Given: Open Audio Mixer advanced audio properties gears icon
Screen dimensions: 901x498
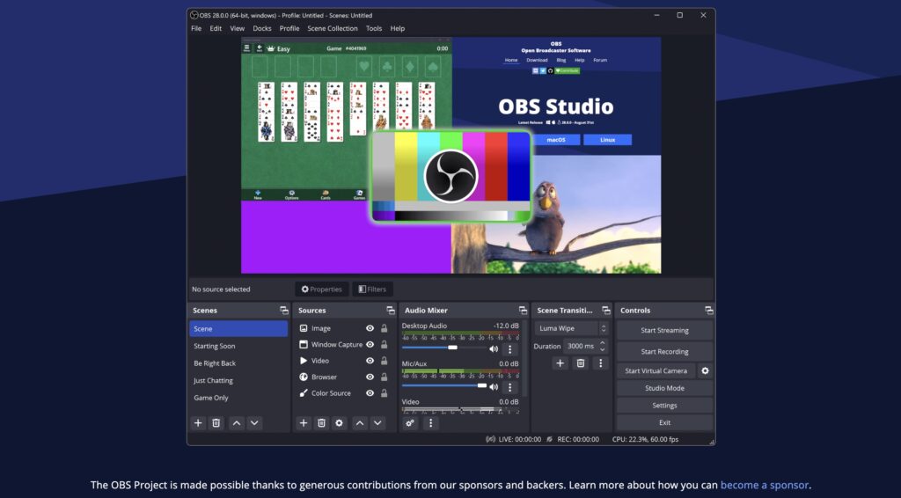Looking at the screenshot, I should [x=410, y=423].
